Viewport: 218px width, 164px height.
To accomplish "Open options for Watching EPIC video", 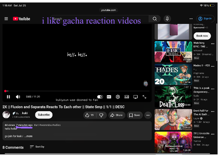I will [213, 44].
